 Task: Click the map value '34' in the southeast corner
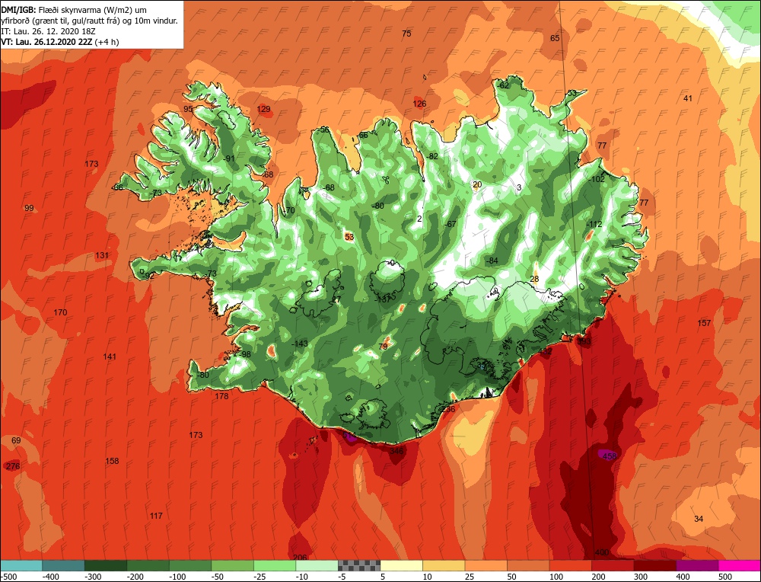699,519
